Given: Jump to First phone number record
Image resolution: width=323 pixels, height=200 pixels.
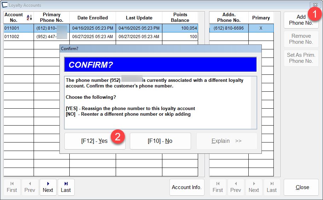Looking at the screenshot, I should (x=218, y=187).
